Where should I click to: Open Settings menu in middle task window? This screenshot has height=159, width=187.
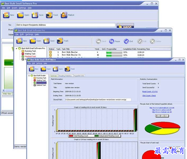(x=29, y=34)
